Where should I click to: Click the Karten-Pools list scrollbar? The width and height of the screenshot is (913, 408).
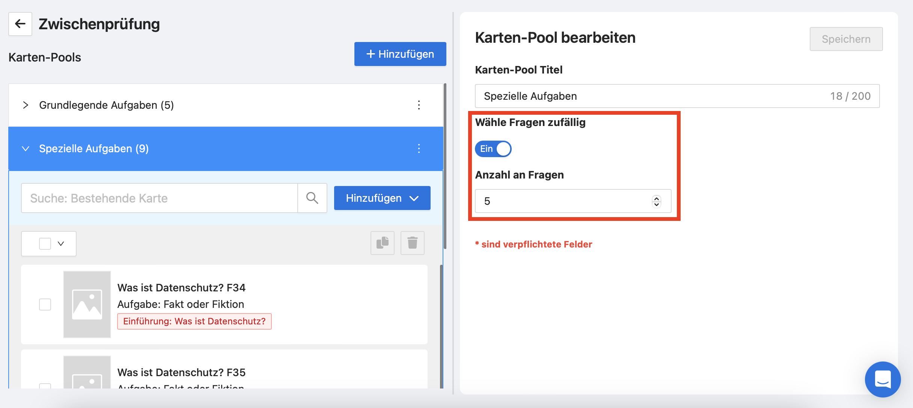tap(445, 166)
